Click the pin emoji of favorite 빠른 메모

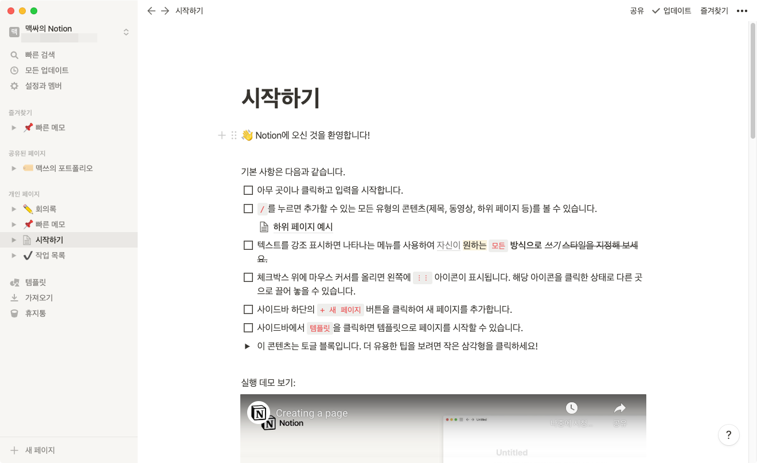(x=28, y=128)
